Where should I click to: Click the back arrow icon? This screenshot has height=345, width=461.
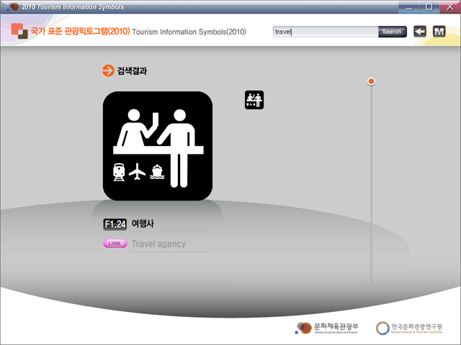(419, 32)
